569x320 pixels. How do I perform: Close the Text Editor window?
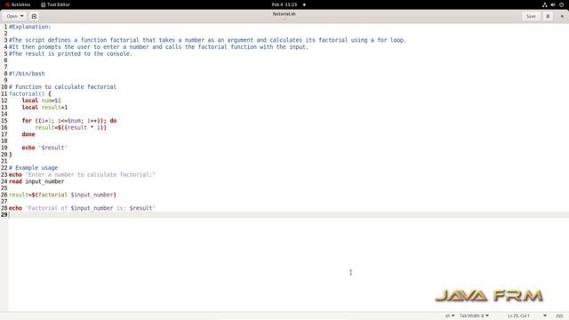click(x=562, y=16)
